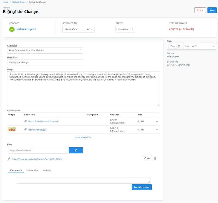Viewport: 218px width, 203px height.
Task: Click the Attached column header
Action: 115,115
